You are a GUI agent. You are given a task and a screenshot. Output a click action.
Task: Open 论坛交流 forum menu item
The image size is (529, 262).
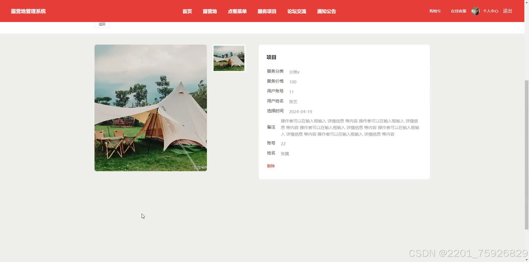point(297,11)
